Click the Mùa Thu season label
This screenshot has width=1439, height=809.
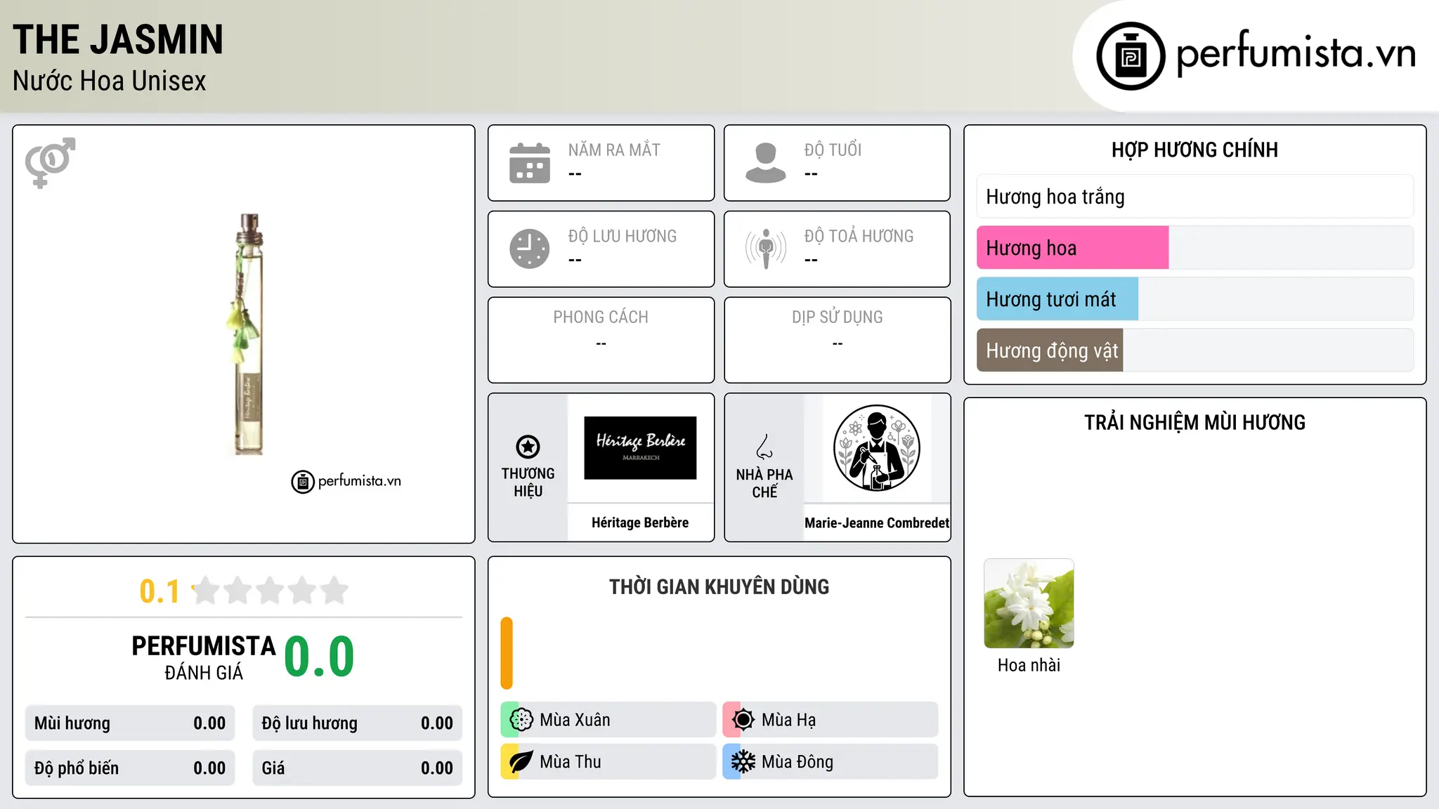[x=571, y=762]
